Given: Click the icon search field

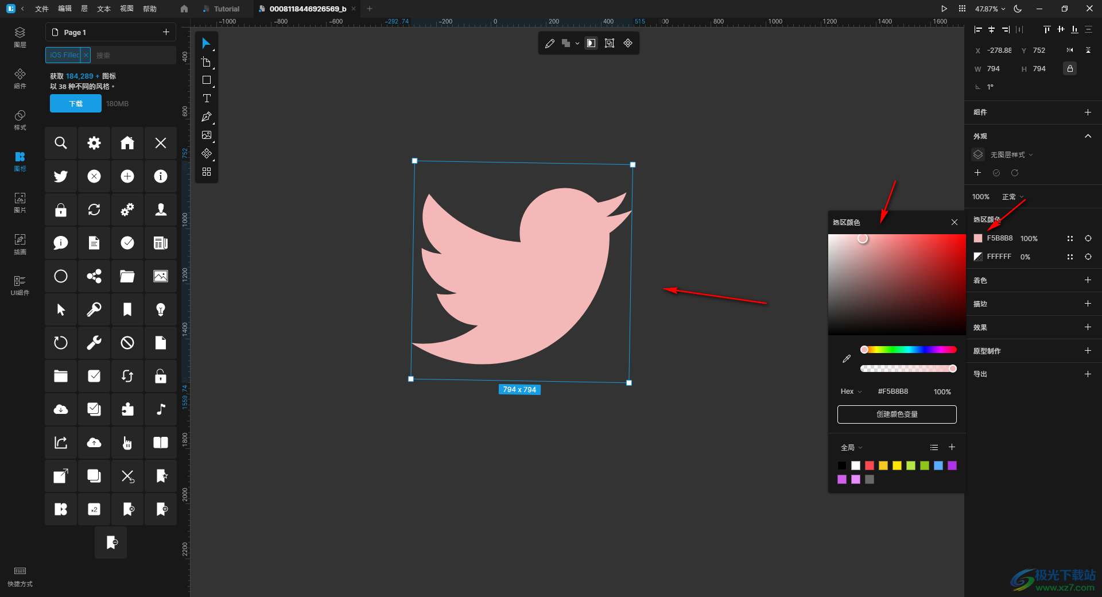Looking at the screenshot, I should [x=134, y=55].
